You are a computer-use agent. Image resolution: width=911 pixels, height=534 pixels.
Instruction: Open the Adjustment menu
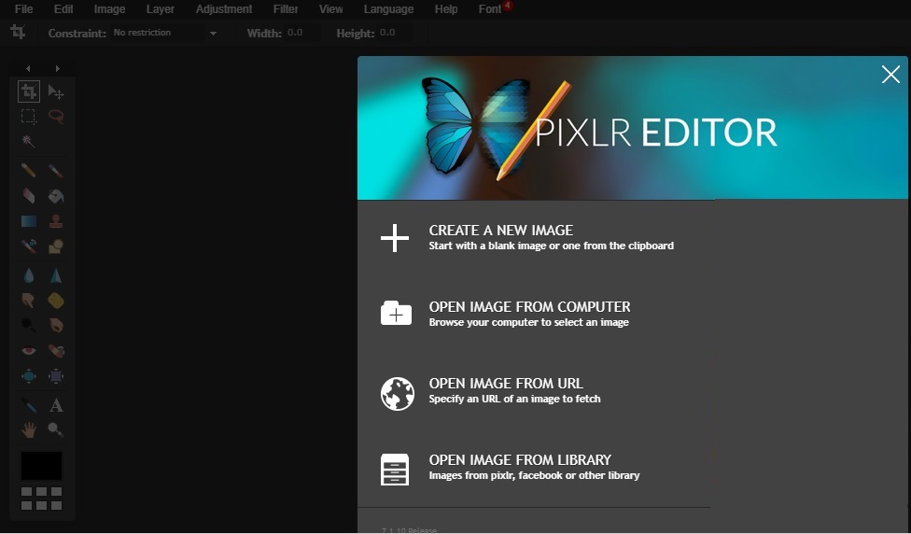click(x=224, y=8)
